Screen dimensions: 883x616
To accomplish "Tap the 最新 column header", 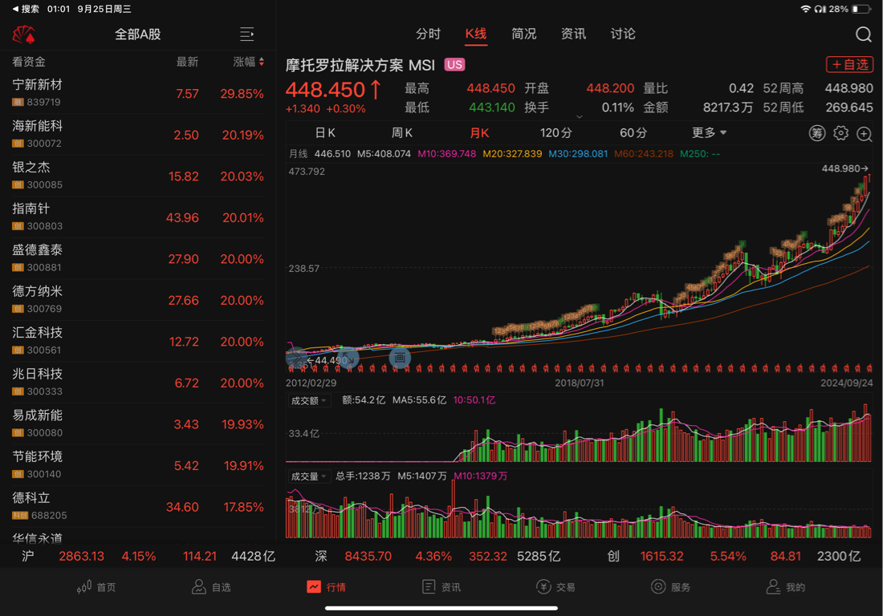I will tap(187, 62).
